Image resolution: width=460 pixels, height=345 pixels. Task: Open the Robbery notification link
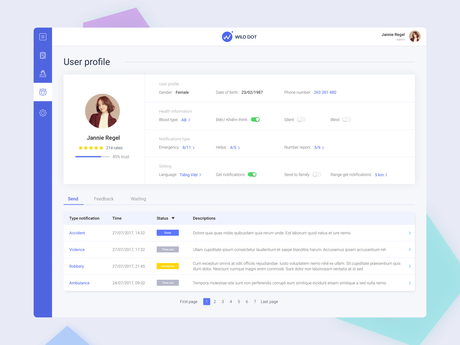pyautogui.click(x=76, y=266)
